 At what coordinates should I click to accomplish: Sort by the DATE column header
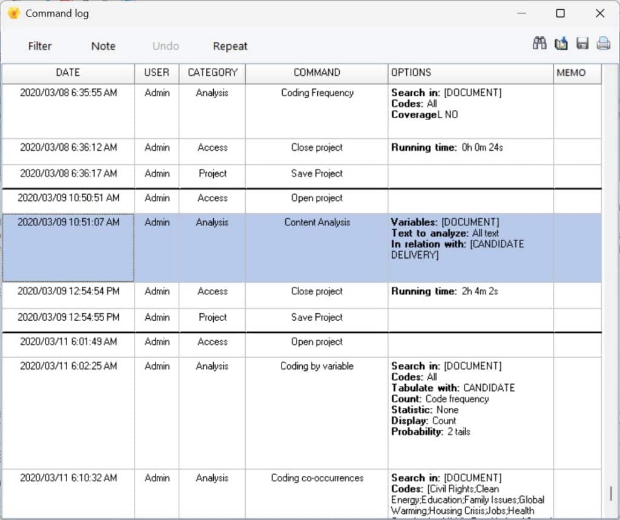click(68, 73)
